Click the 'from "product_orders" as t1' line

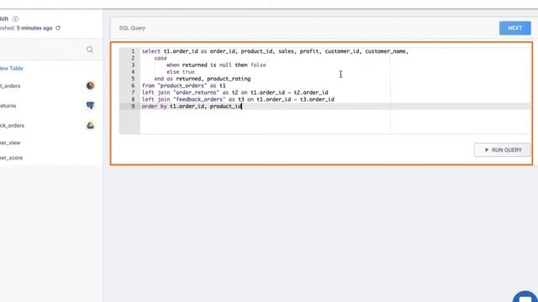183,86
